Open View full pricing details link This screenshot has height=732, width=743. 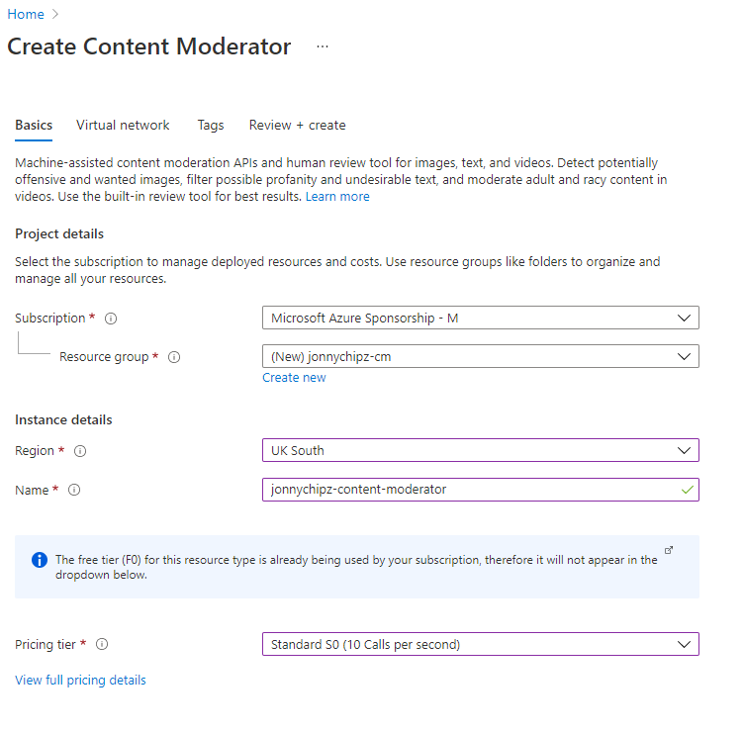pos(80,681)
